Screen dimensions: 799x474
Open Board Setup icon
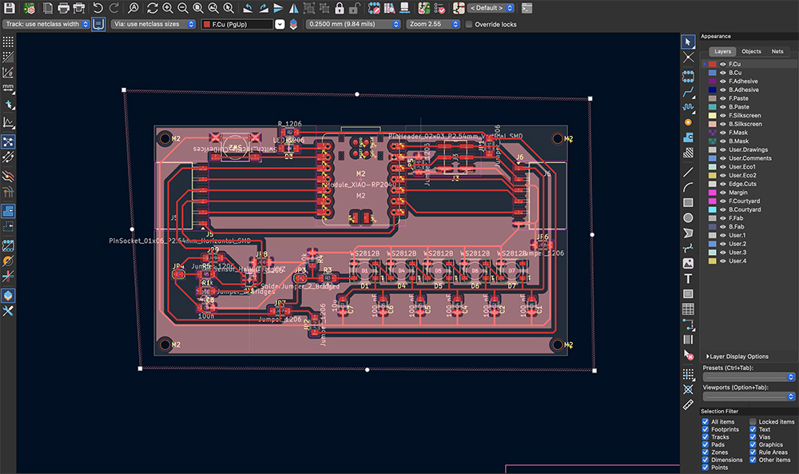click(x=30, y=8)
